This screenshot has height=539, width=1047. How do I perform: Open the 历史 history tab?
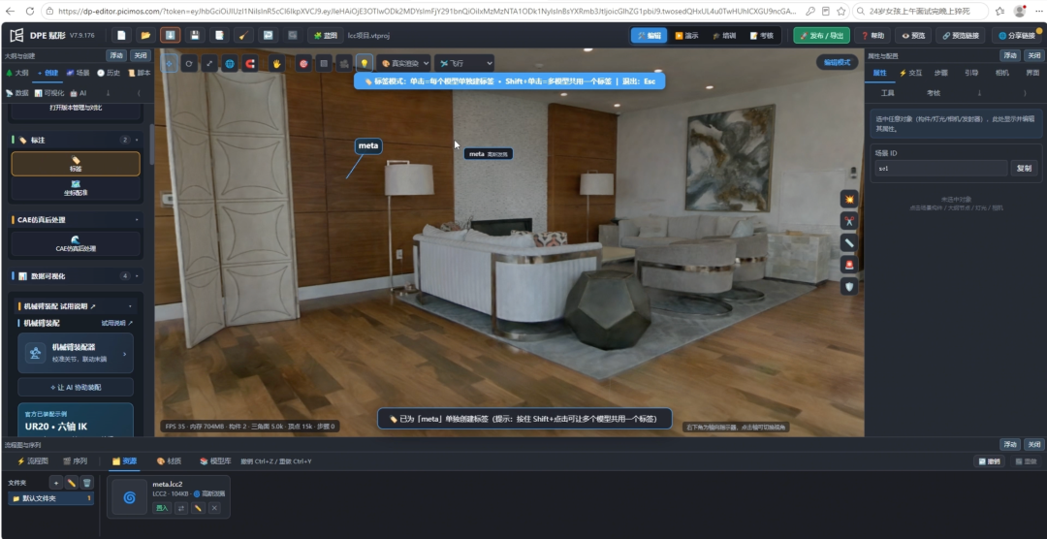109,73
